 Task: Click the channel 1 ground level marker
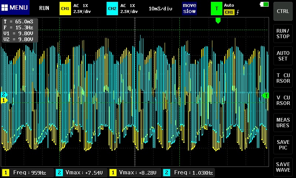[4, 100]
